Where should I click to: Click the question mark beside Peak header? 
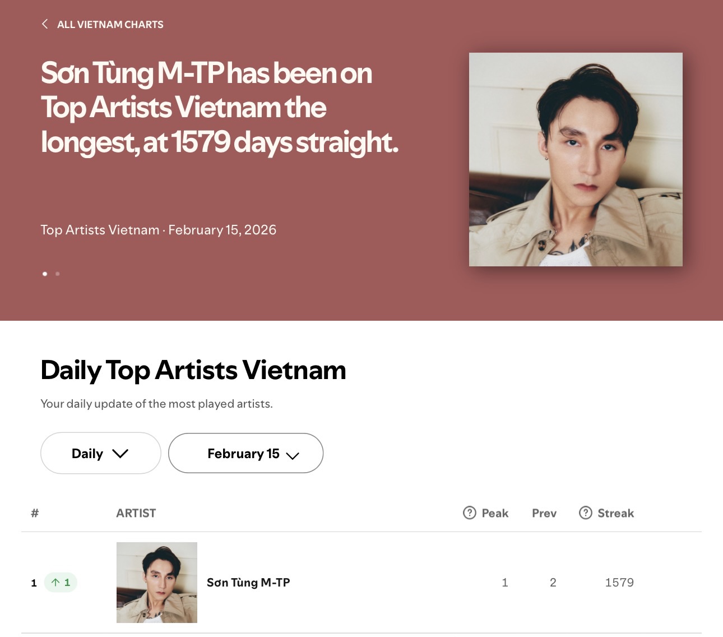(469, 513)
